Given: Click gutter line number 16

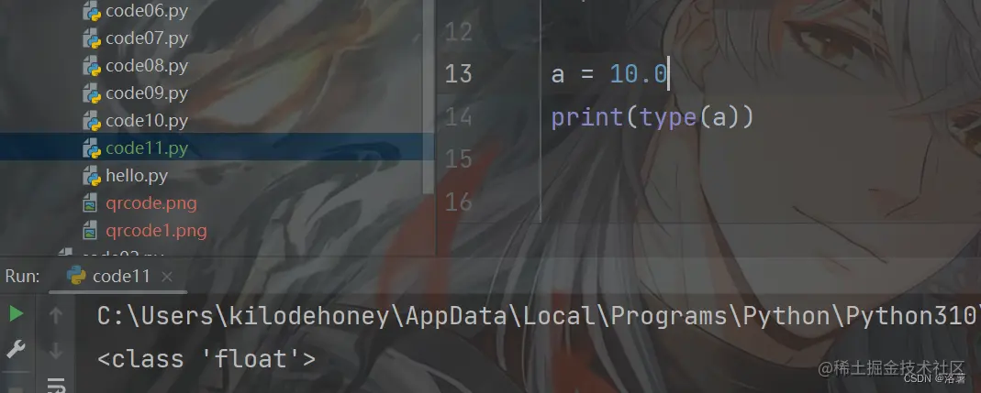Looking at the screenshot, I should [x=458, y=202].
